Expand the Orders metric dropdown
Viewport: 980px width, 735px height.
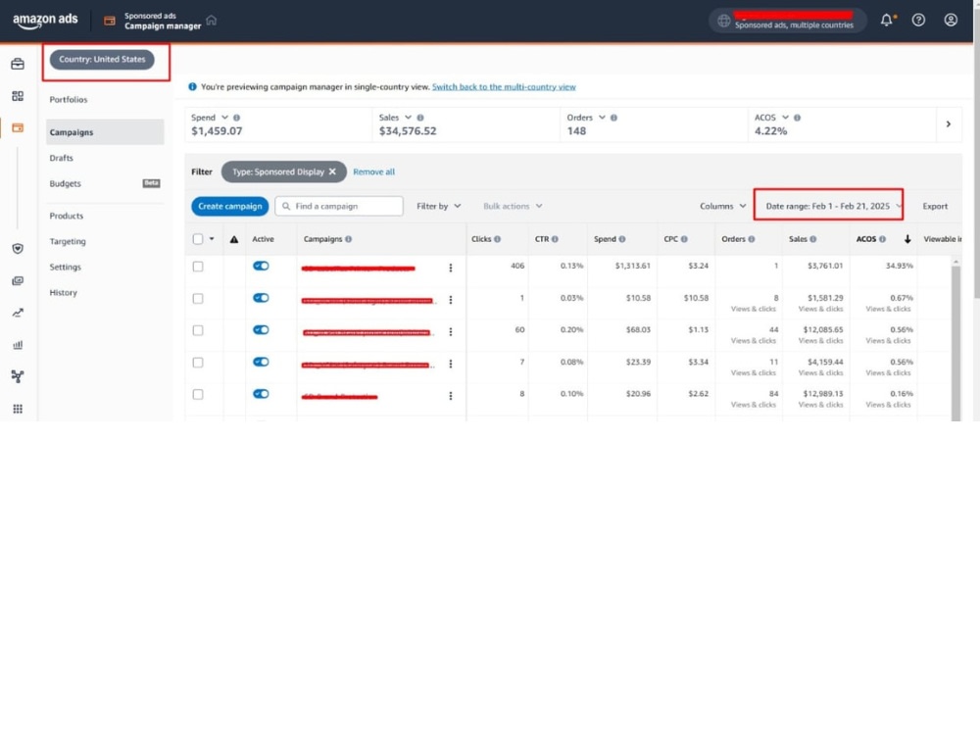[602, 118]
